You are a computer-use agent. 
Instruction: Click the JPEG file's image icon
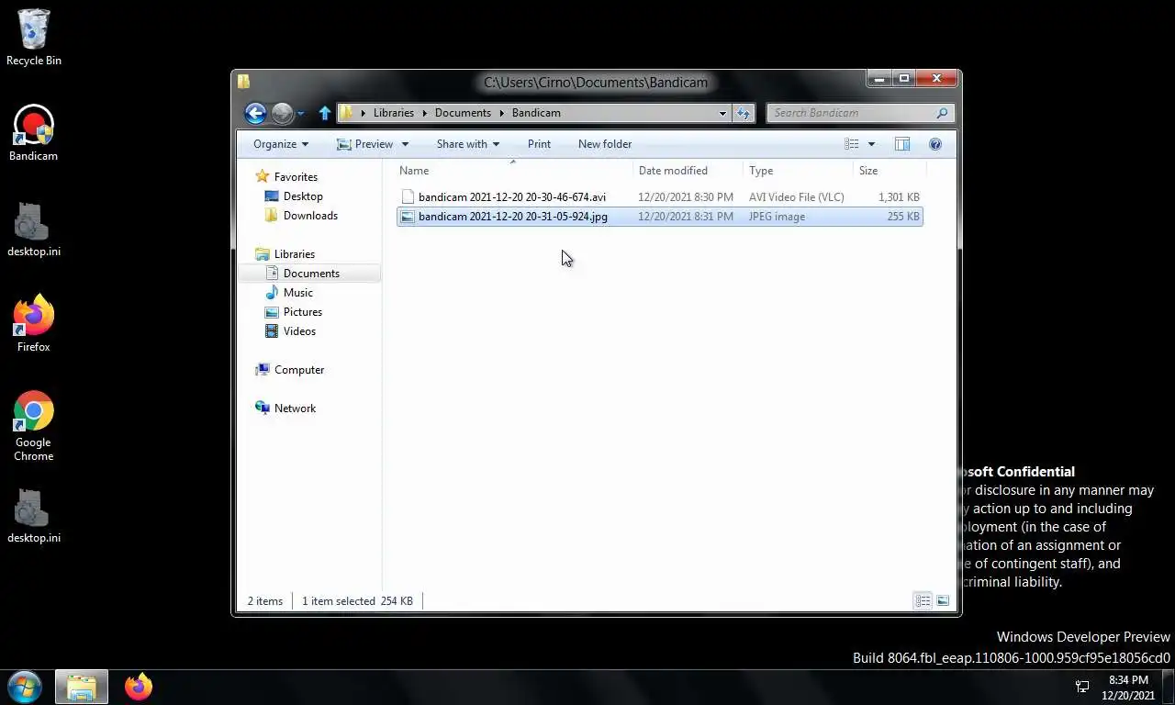[x=408, y=217]
